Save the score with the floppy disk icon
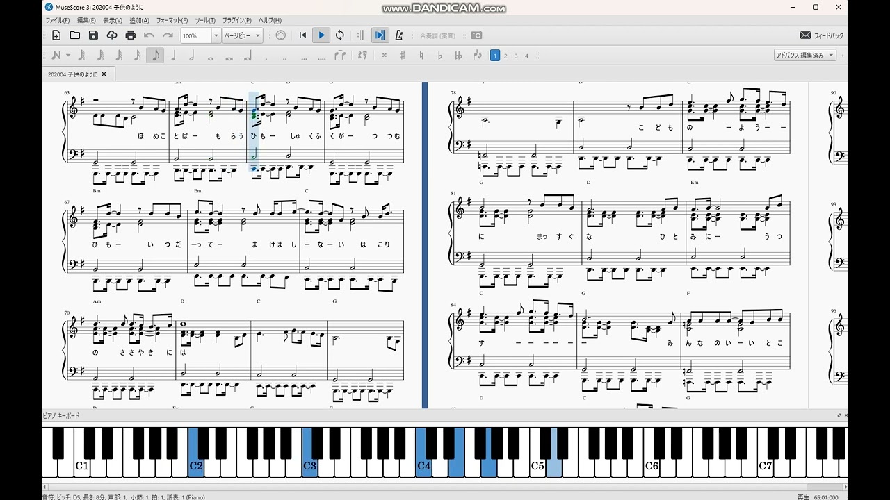 [x=93, y=35]
